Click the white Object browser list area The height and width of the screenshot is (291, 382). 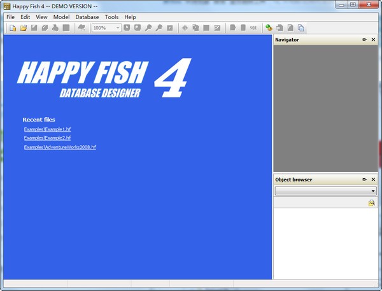pos(325,243)
